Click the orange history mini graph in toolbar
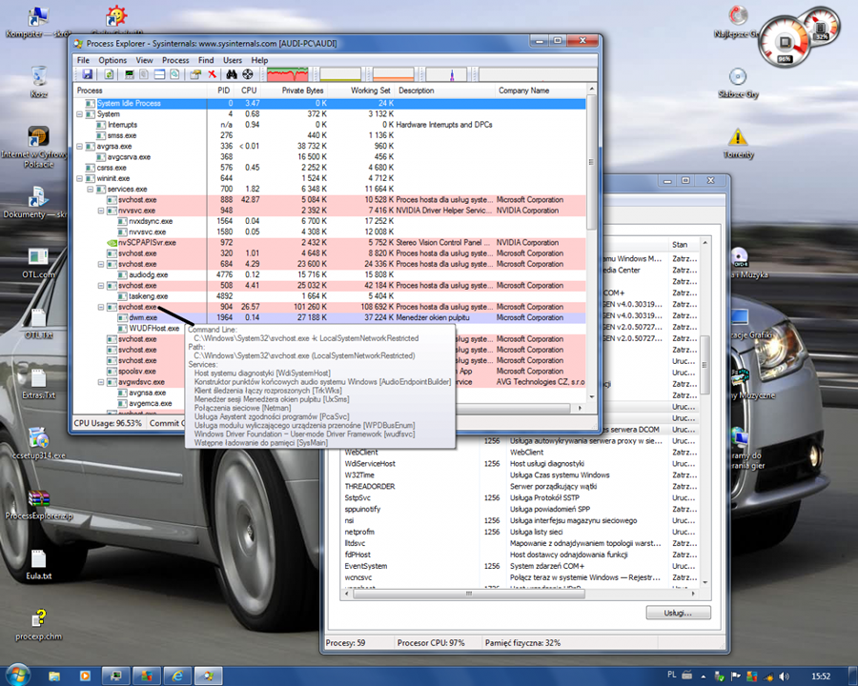The height and width of the screenshot is (686, 858). click(393, 74)
